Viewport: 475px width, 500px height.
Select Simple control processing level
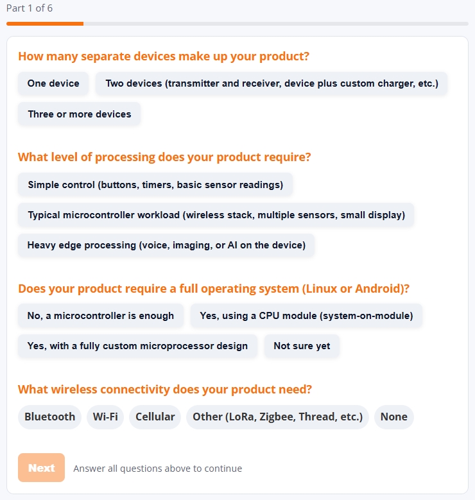click(155, 185)
